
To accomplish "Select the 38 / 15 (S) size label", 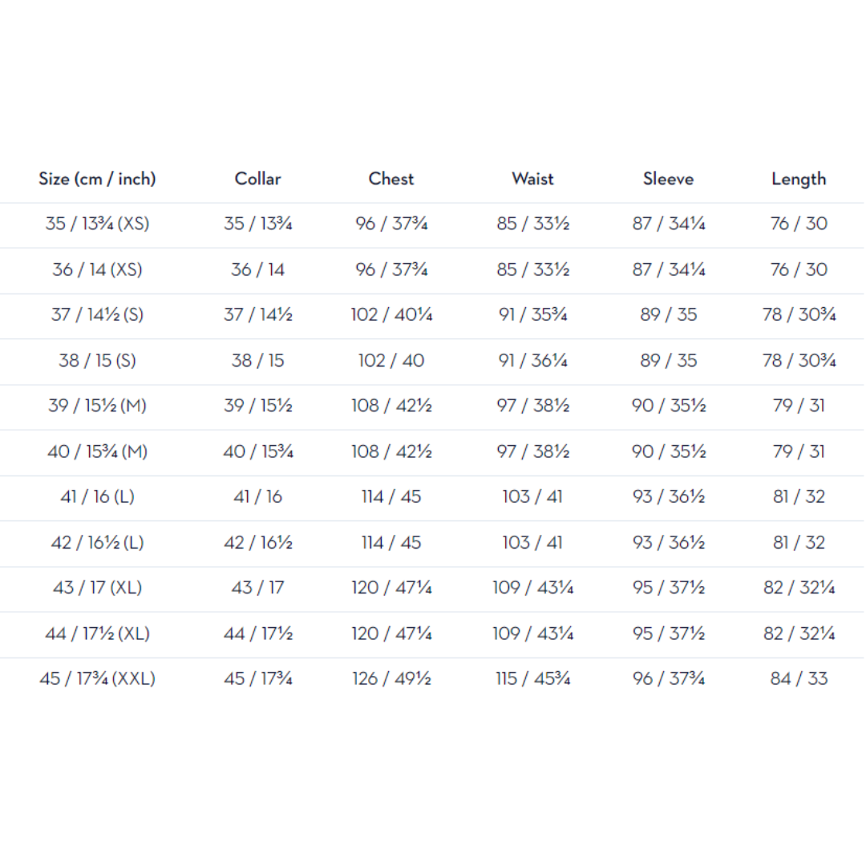I will pyautogui.click(x=97, y=361).
